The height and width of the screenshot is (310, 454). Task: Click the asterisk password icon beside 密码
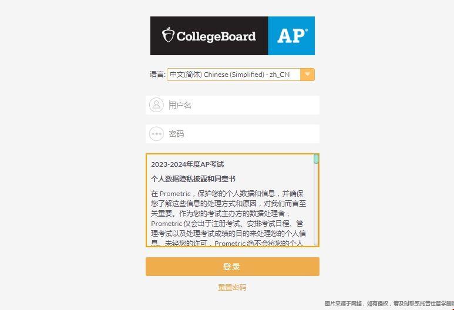tap(156, 134)
